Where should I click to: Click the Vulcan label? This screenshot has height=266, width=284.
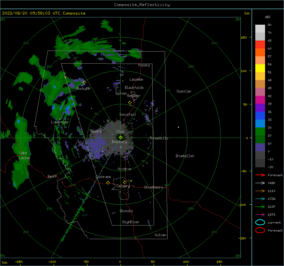pyautogui.click(x=160, y=235)
